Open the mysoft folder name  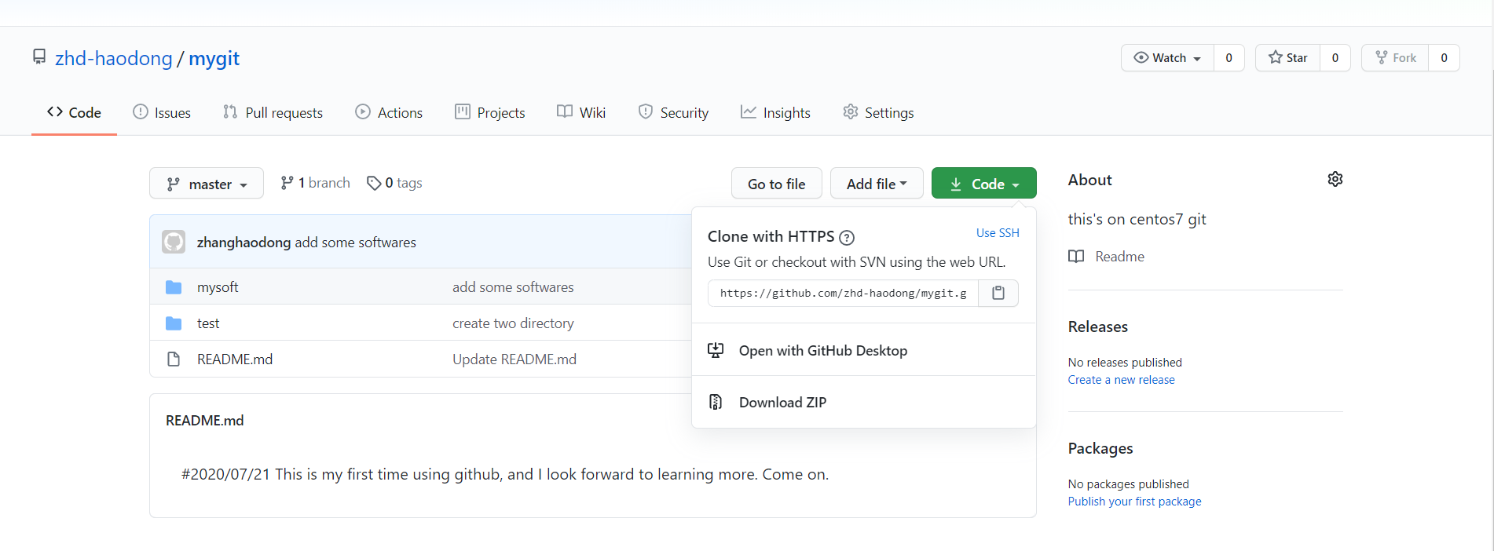(x=218, y=287)
